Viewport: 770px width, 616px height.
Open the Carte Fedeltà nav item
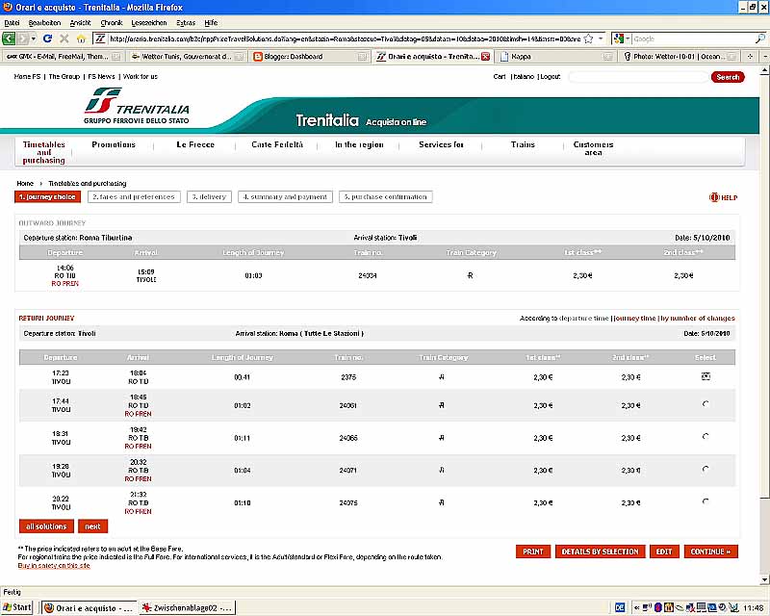[277, 144]
